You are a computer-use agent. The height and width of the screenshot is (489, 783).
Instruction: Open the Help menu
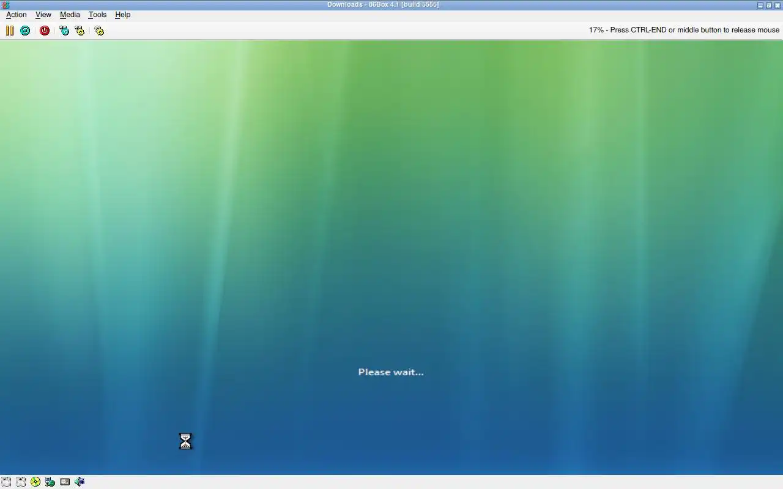tap(122, 15)
